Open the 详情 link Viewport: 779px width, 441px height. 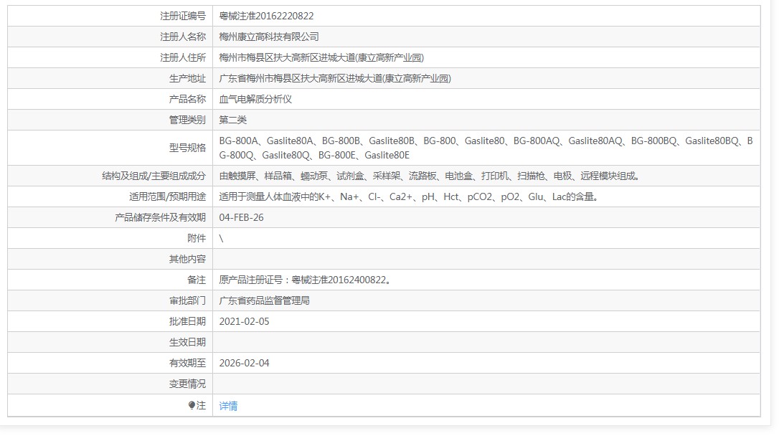(228, 406)
